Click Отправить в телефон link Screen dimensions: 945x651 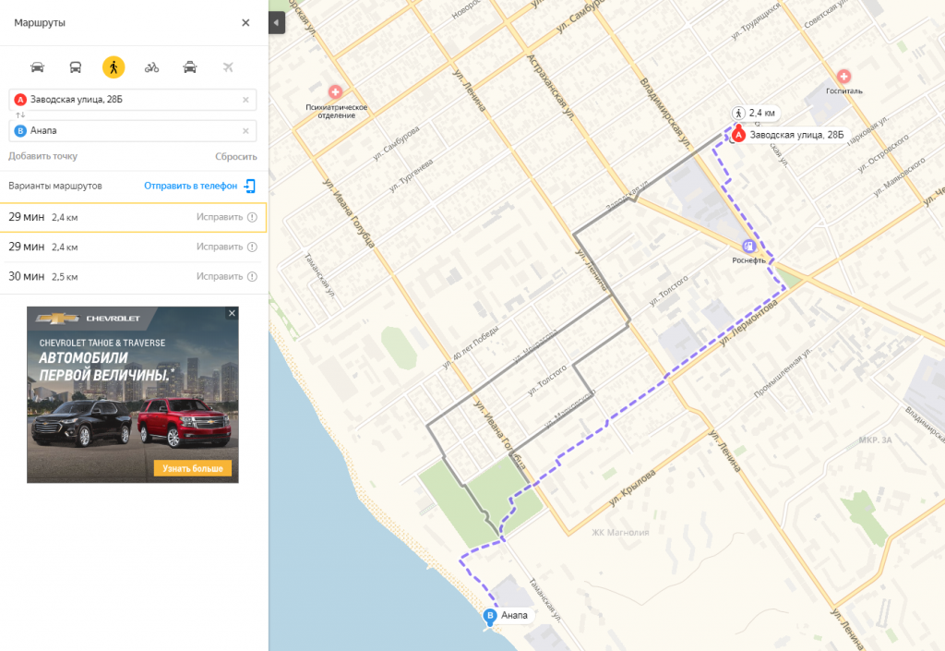[x=190, y=186]
